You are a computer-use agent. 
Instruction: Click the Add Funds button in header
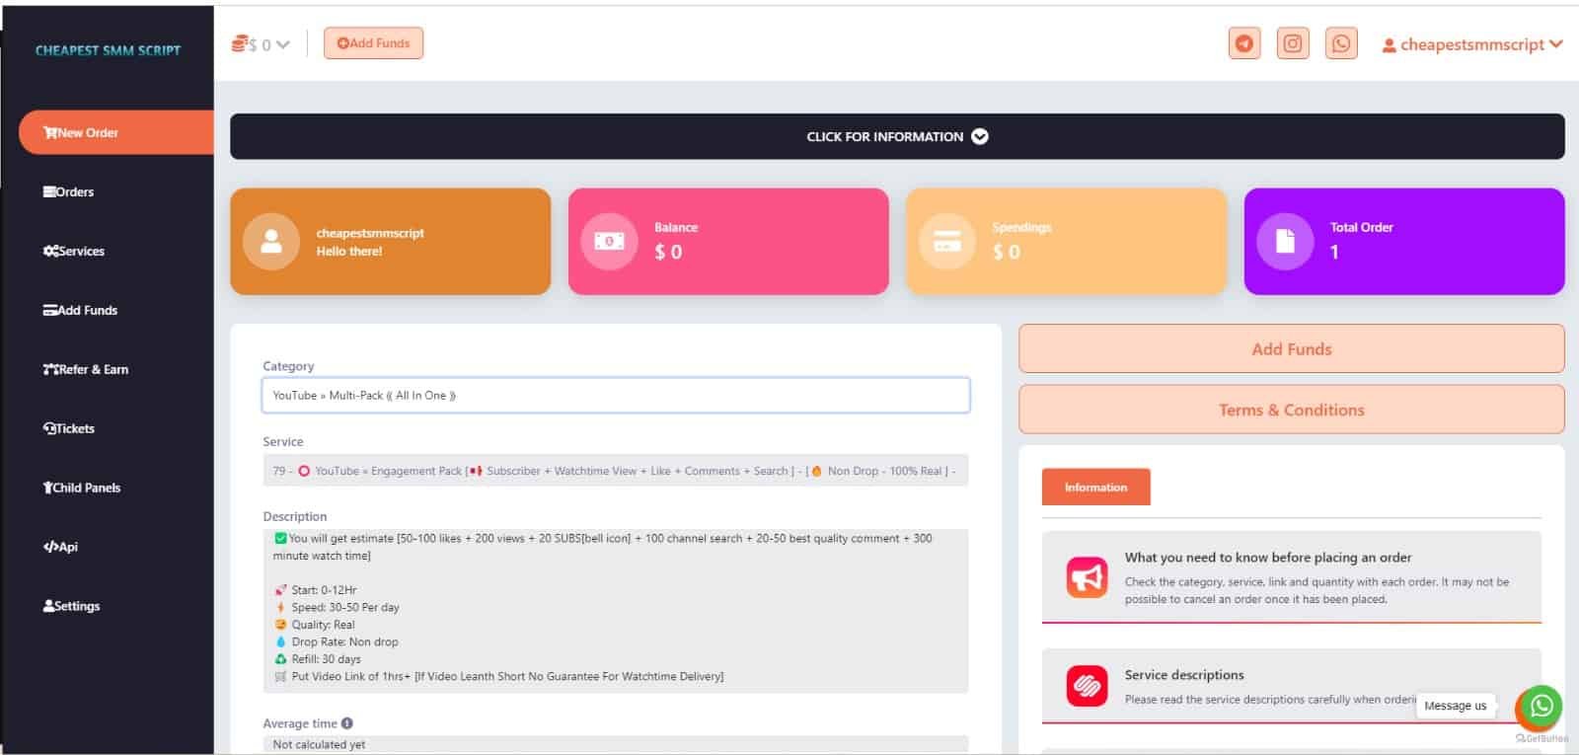coord(373,43)
